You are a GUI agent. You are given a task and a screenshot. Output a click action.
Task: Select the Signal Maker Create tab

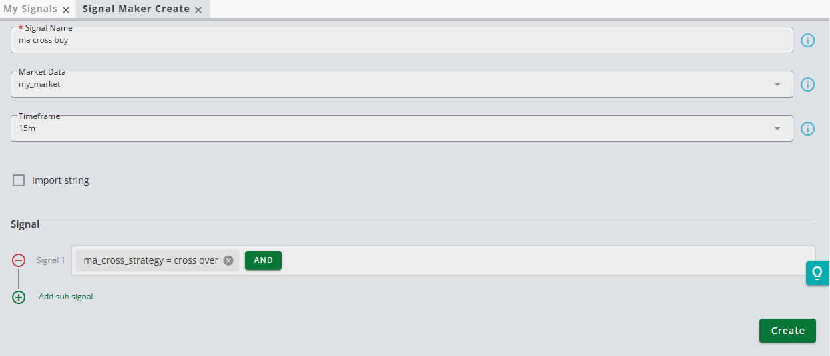tap(136, 9)
